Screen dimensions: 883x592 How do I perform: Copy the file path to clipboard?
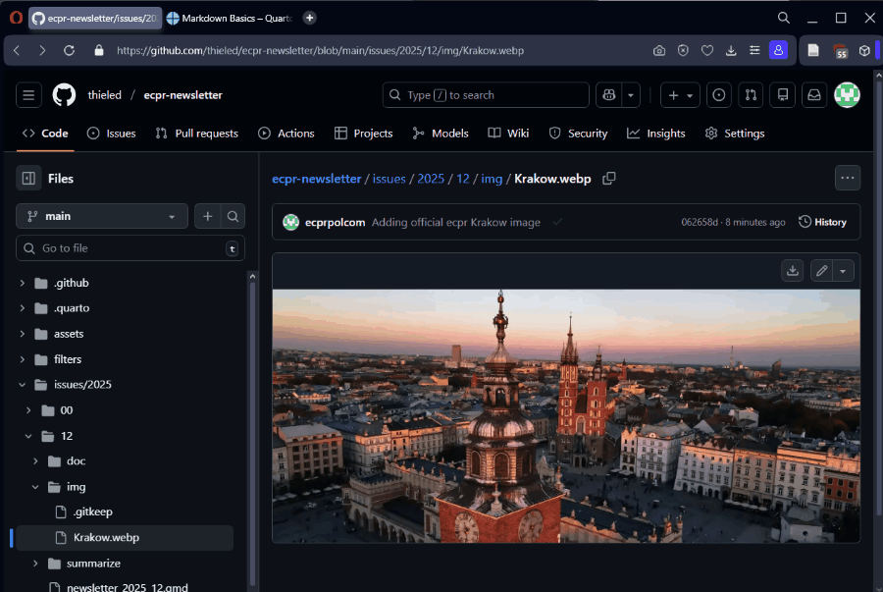pyautogui.click(x=609, y=179)
